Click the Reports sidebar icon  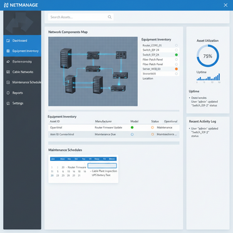8,93
